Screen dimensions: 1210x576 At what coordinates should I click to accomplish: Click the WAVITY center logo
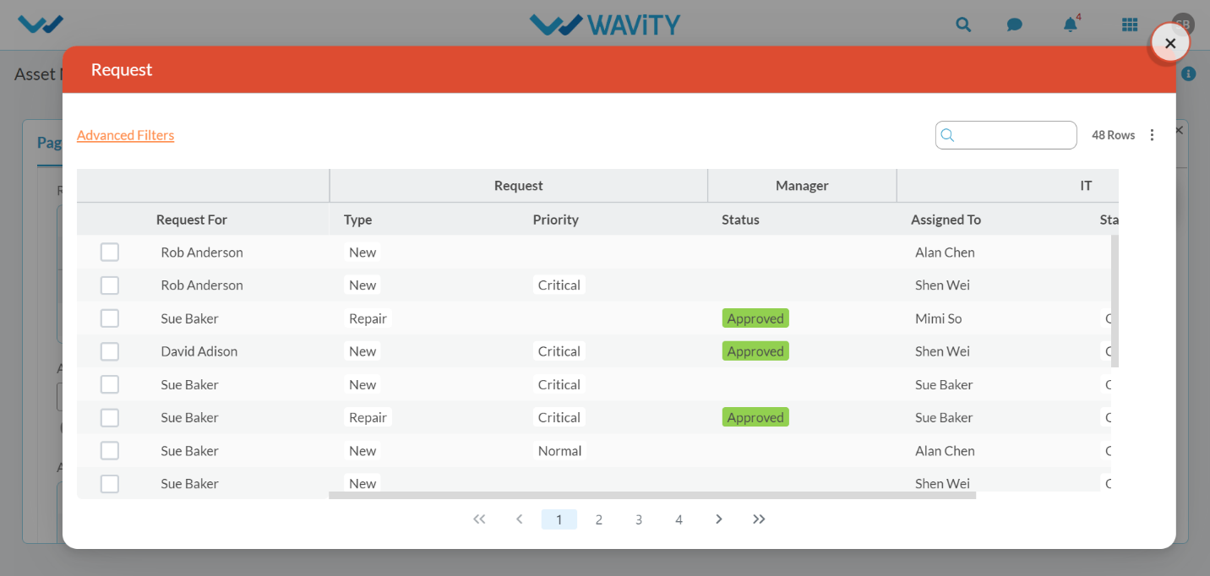605,24
